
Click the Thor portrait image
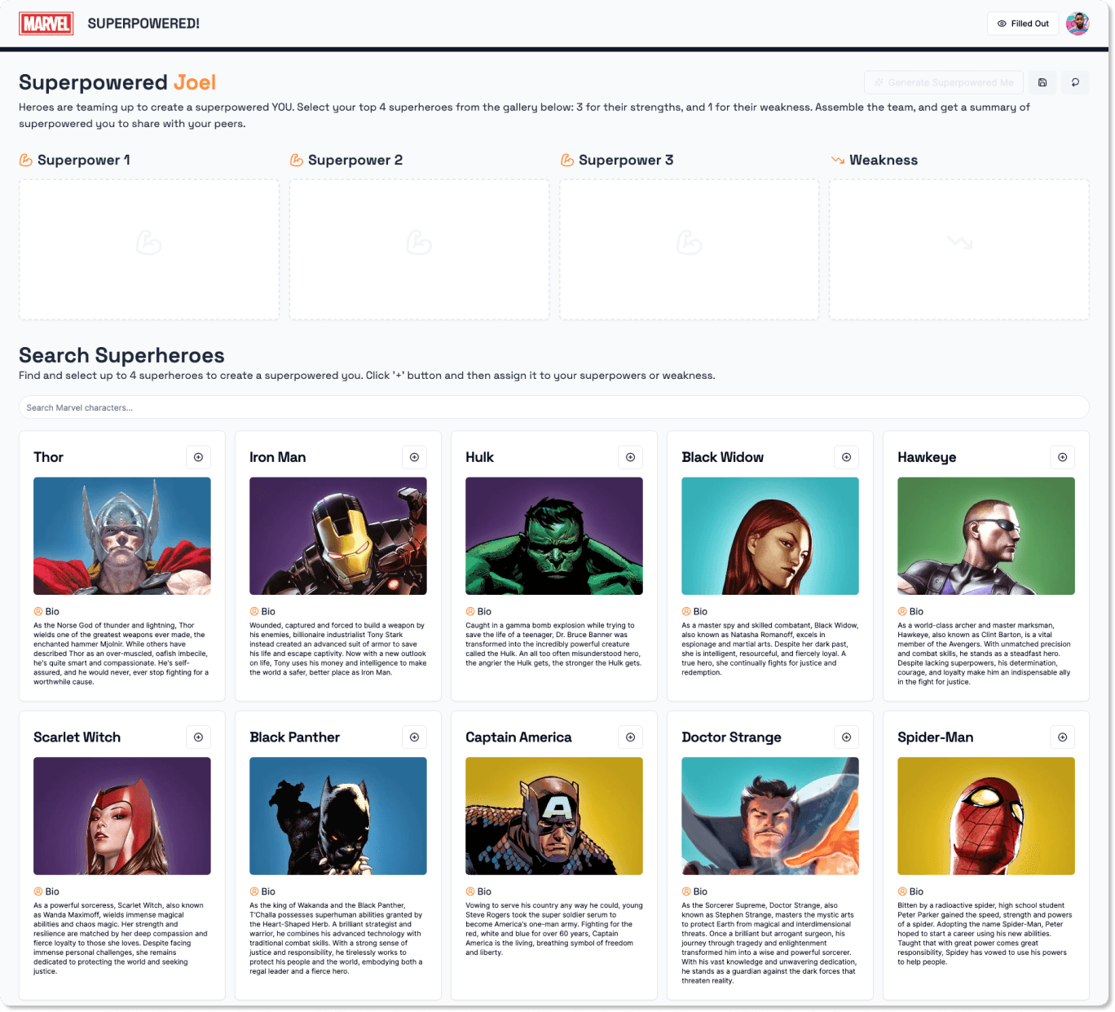122,536
